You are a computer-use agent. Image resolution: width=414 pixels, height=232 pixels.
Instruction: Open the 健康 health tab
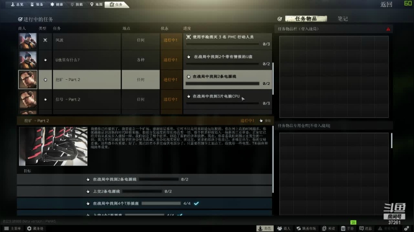click(57, 4)
